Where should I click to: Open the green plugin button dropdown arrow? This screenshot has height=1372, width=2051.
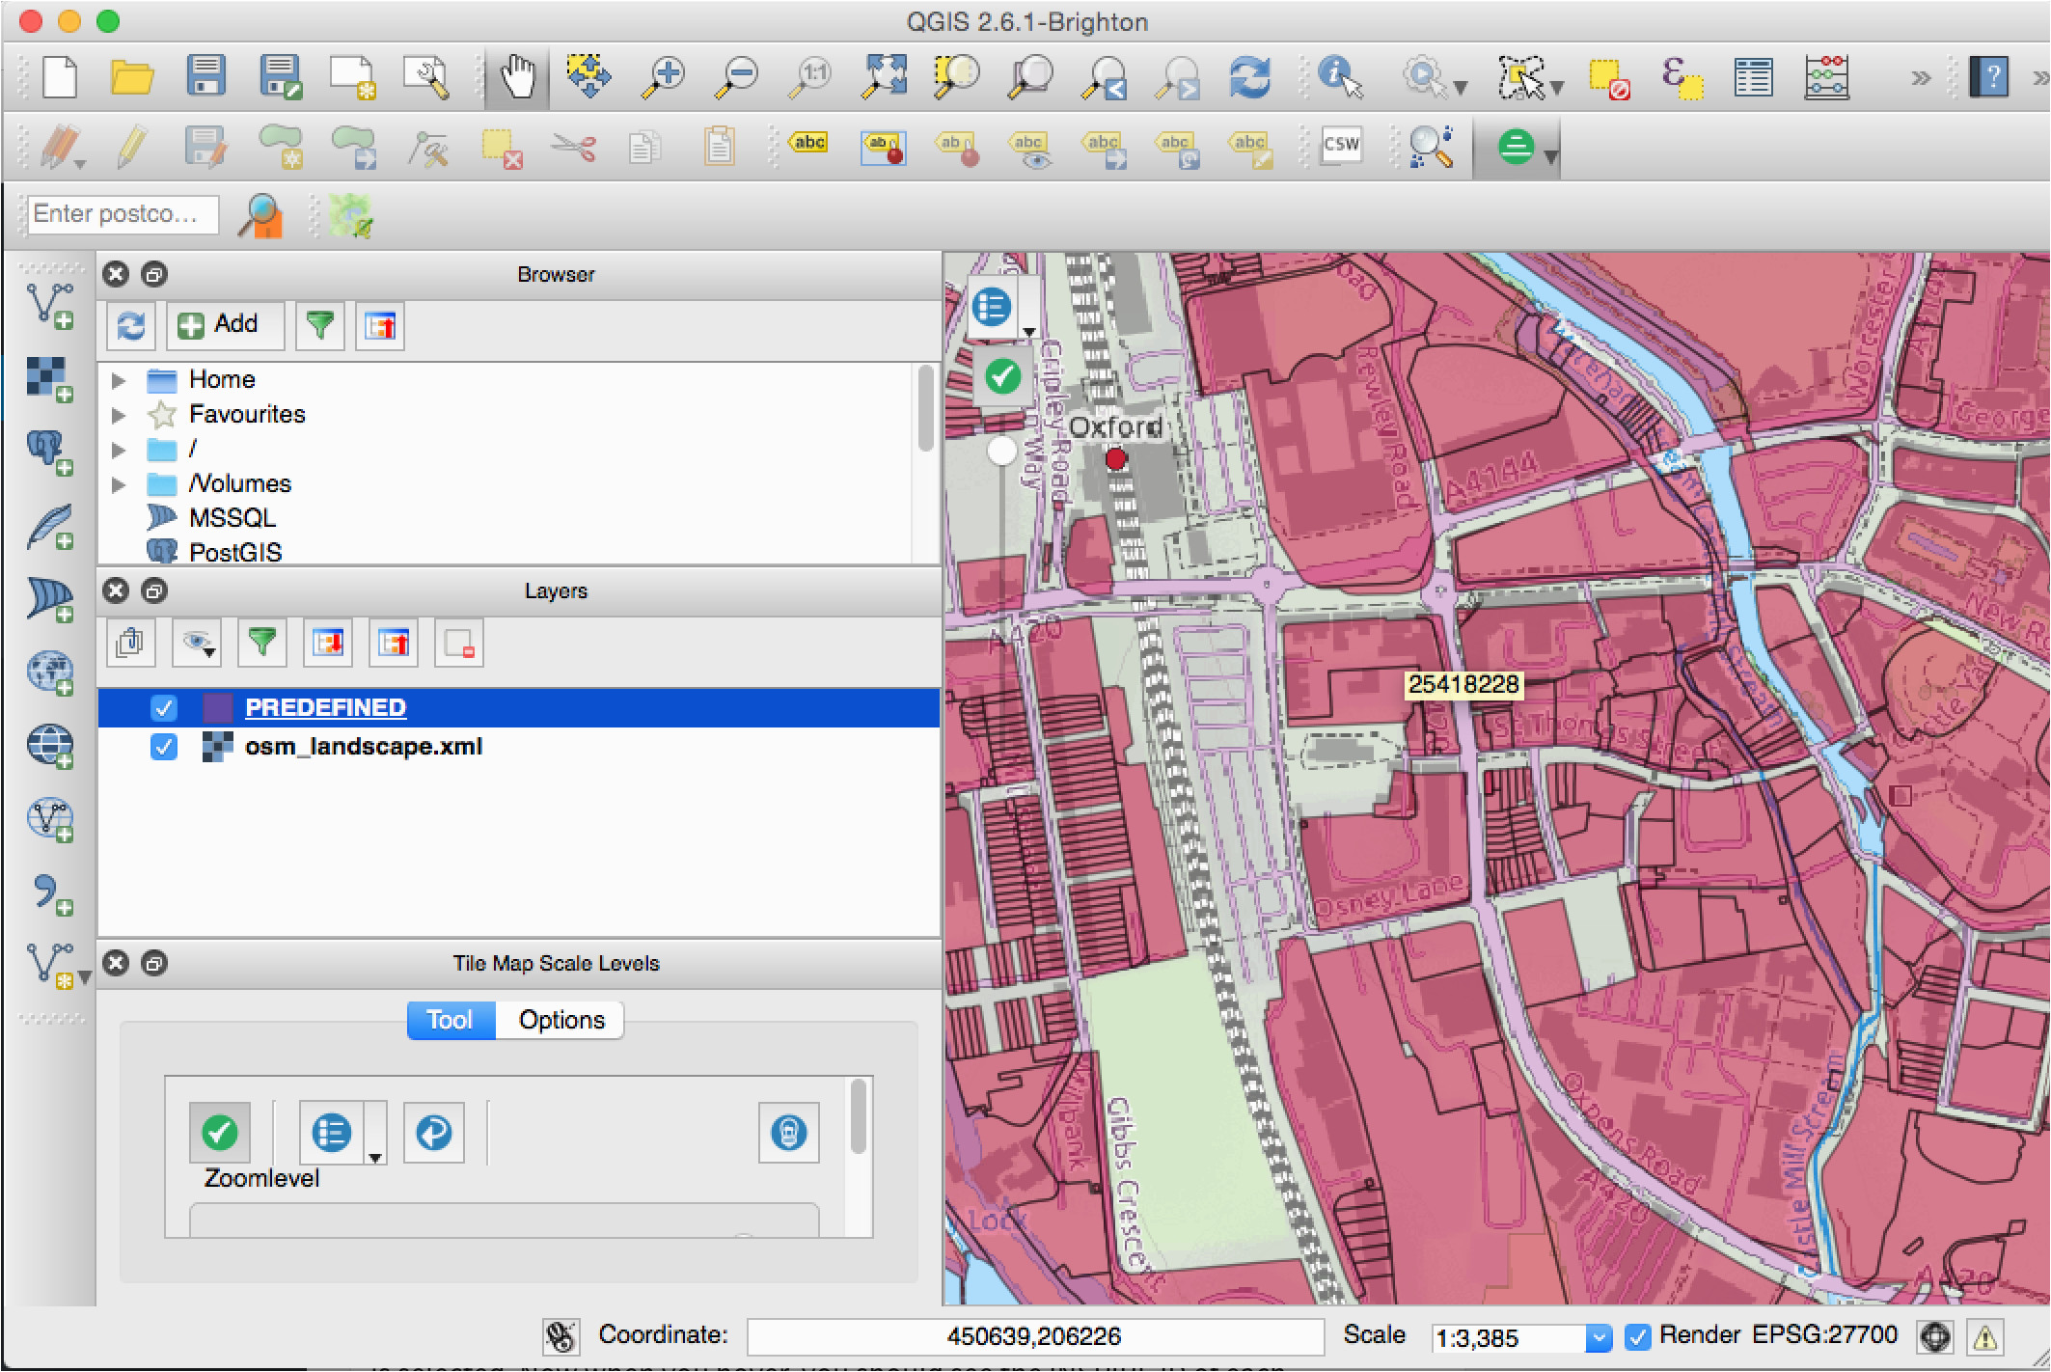tap(1550, 156)
